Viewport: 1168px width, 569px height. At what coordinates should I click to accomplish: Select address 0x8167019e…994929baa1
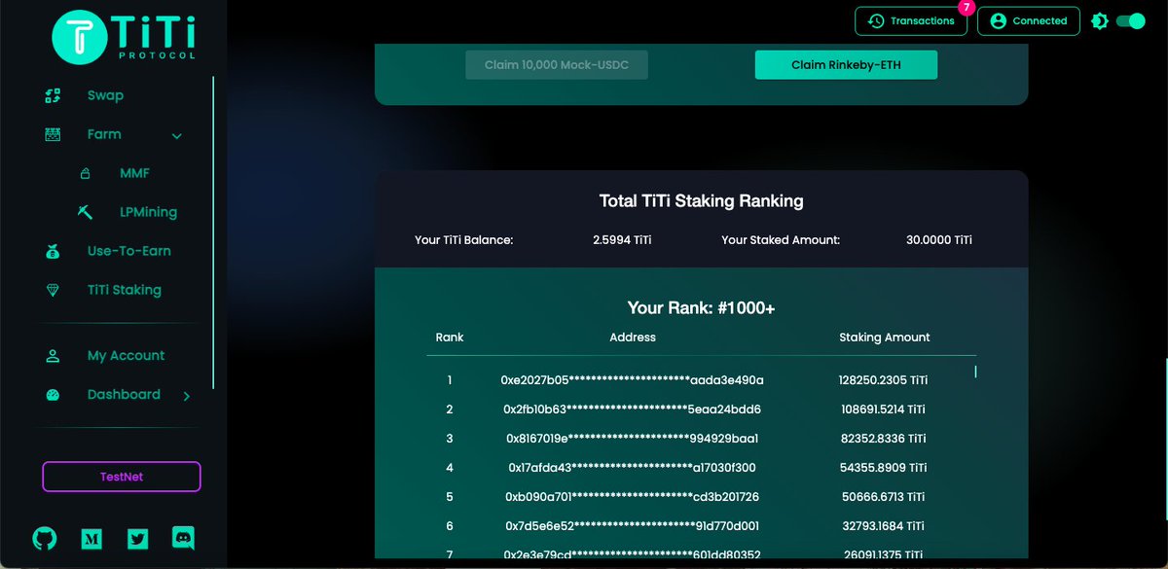[x=633, y=439]
